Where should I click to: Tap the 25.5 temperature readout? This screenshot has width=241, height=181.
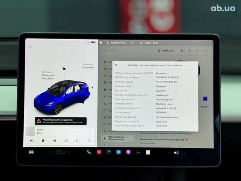tap(60, 152)
